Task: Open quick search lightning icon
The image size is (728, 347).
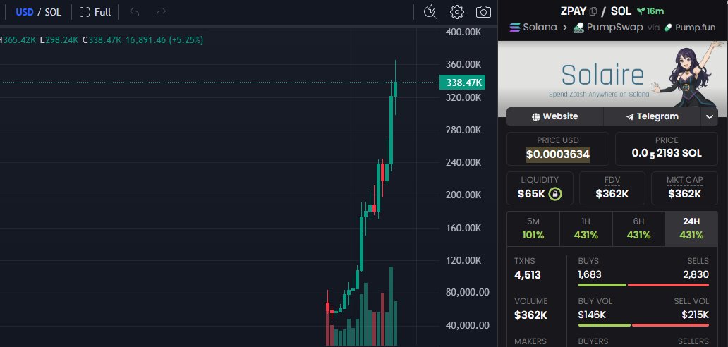Action: (430, 12)
